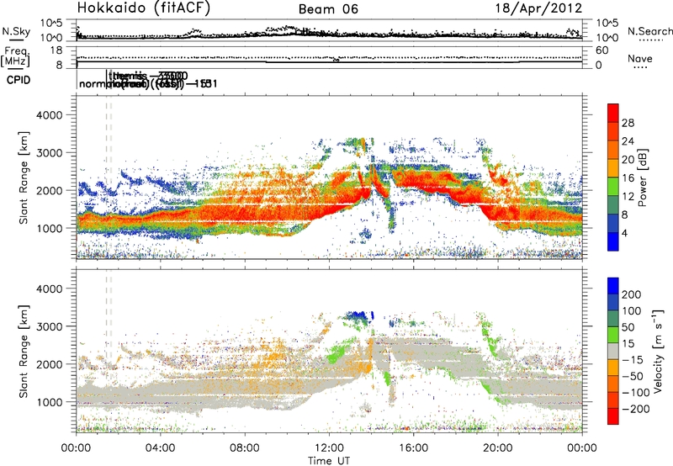Click the "Nave" legend label

(639, 58)
